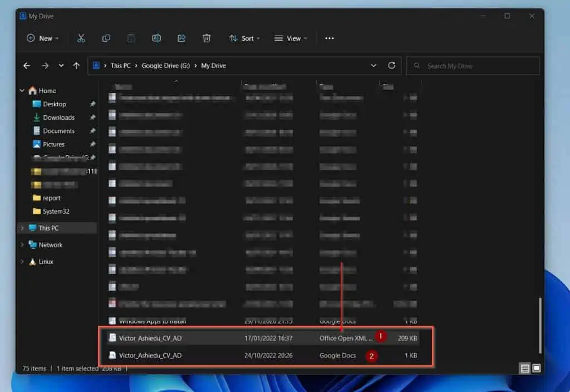Click the Search My Drive field
This screenshot has width=570, height=392.
(x=473, y=66)
